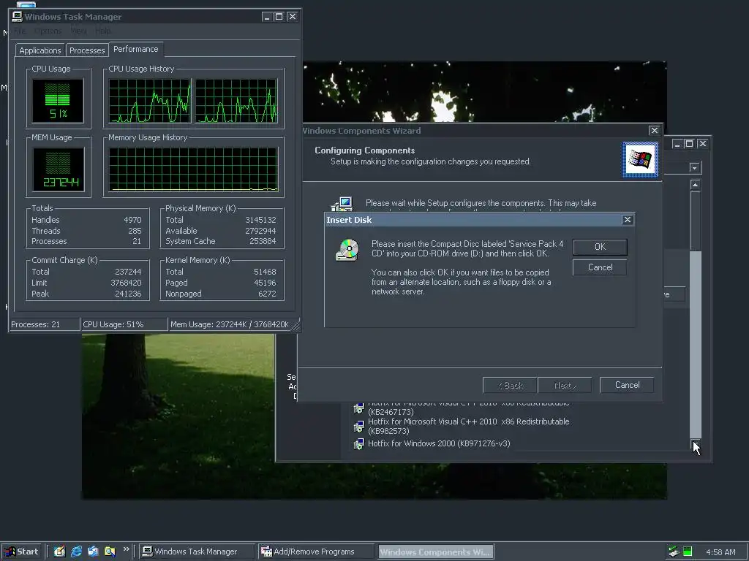
Task: Click the Task Manager resize grip corner
Action: coord(296,326)
